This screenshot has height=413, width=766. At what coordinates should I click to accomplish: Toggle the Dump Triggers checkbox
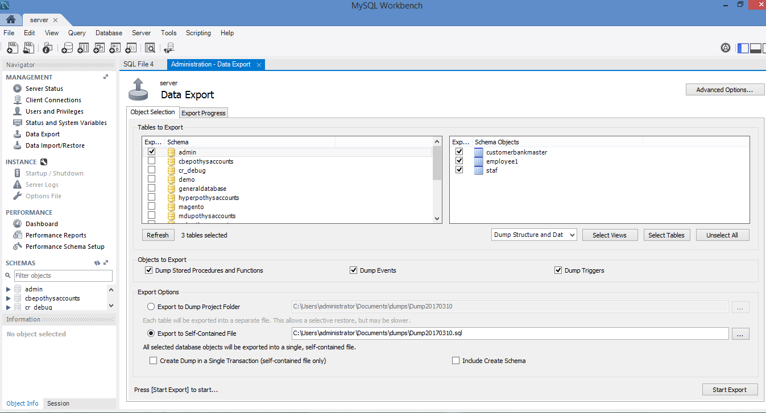click(558, 270)
